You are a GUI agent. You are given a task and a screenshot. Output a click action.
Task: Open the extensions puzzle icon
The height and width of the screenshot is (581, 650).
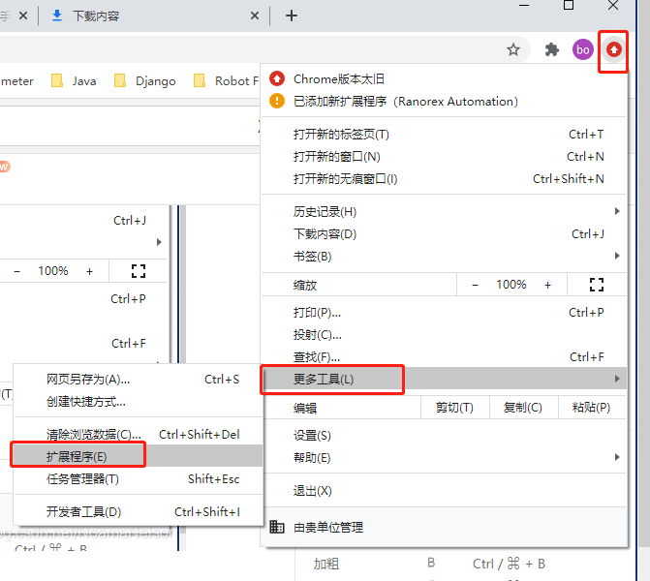(552, 49)
